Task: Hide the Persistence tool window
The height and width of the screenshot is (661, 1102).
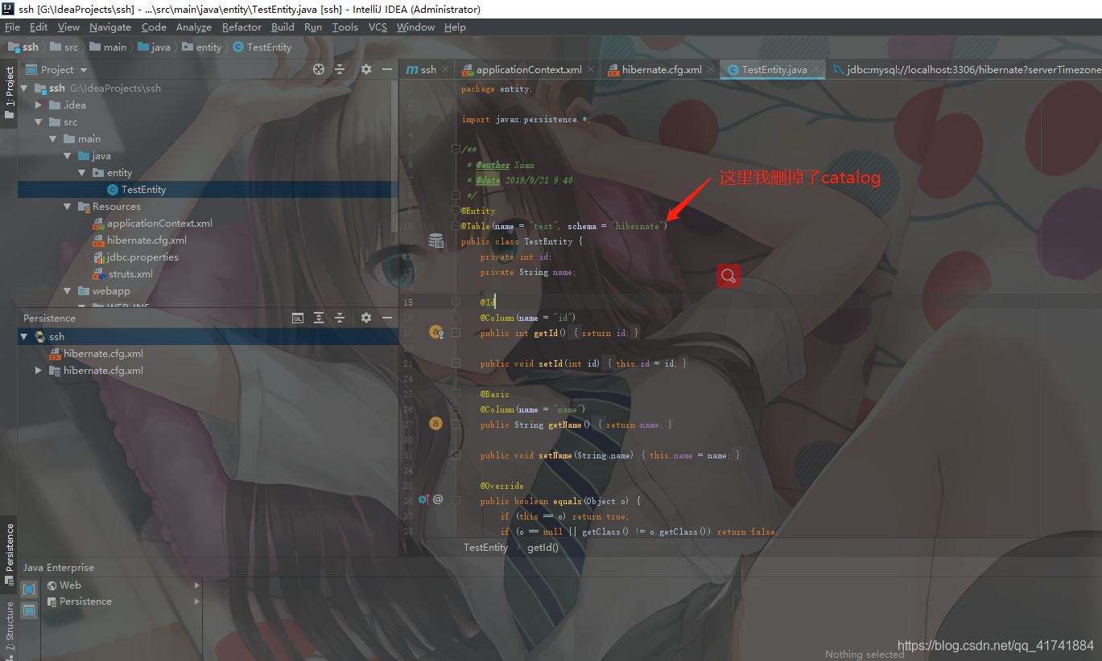Action: 386,318
